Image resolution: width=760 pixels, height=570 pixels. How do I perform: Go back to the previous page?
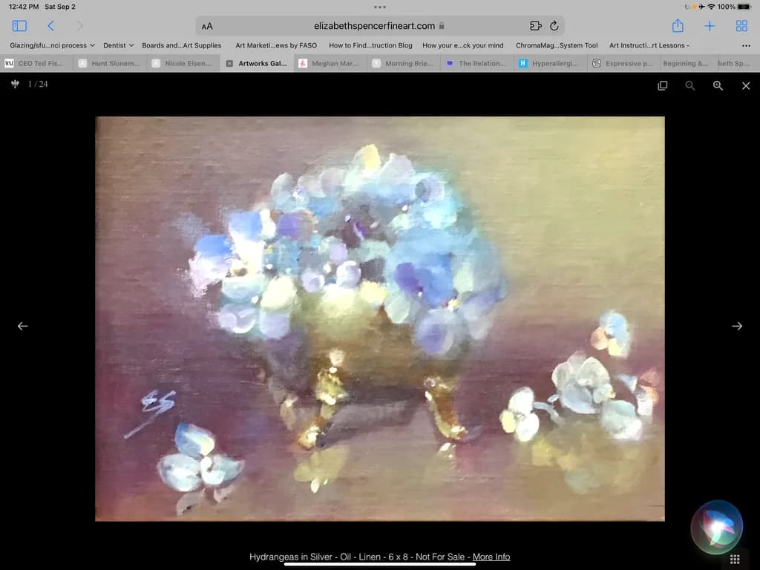(50, 26)
